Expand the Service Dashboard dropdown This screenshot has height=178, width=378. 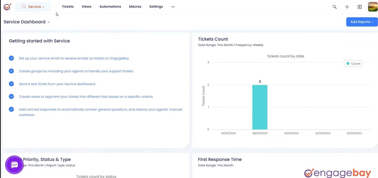[x=27, y=22]
